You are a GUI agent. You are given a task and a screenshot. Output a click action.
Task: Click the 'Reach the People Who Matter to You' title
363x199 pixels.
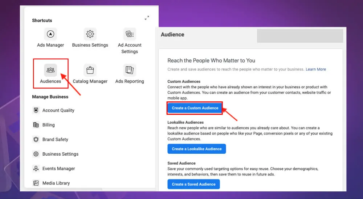click(211, 60)
